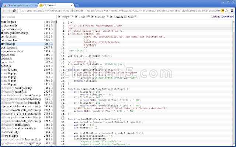View icons/38.png image file
The width and height of the screenshot is (236, 147).
click(27, 81)
